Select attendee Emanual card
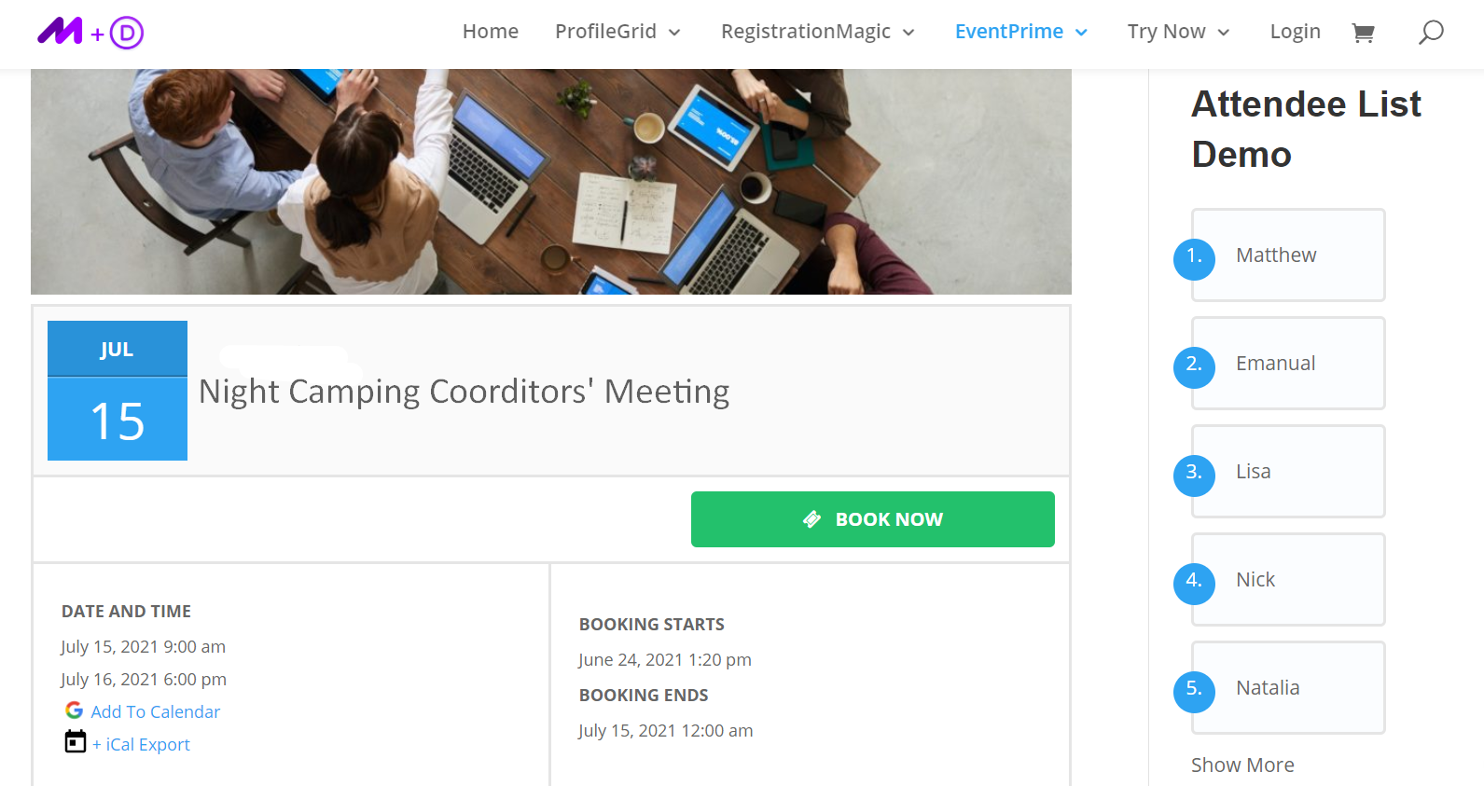1484x786 pixels. point(1288,363)
